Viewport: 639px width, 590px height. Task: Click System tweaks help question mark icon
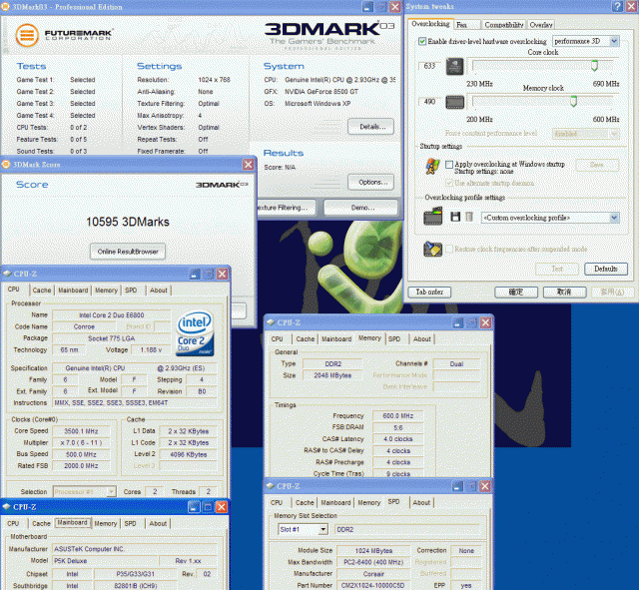coord(617,6)
